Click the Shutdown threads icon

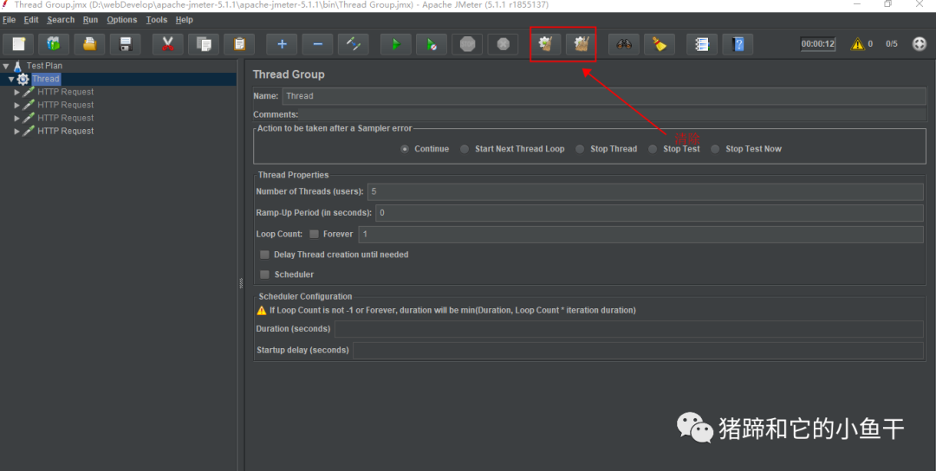click(504, 44)
